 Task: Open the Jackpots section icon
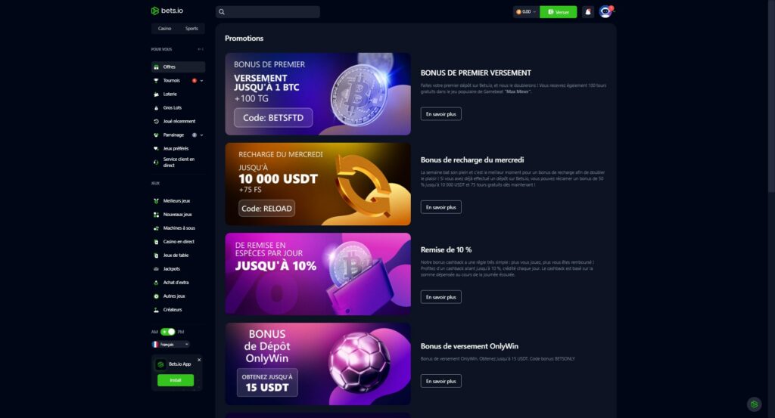pos(156,269)
